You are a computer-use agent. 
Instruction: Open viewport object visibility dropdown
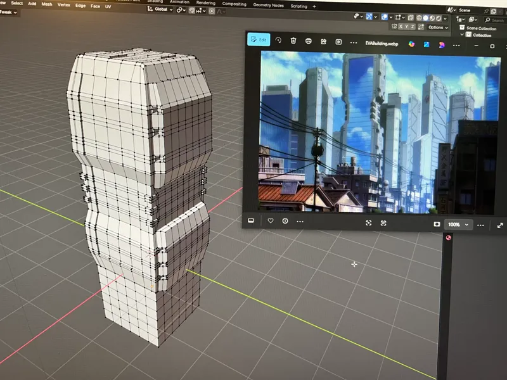coord(358,16)
